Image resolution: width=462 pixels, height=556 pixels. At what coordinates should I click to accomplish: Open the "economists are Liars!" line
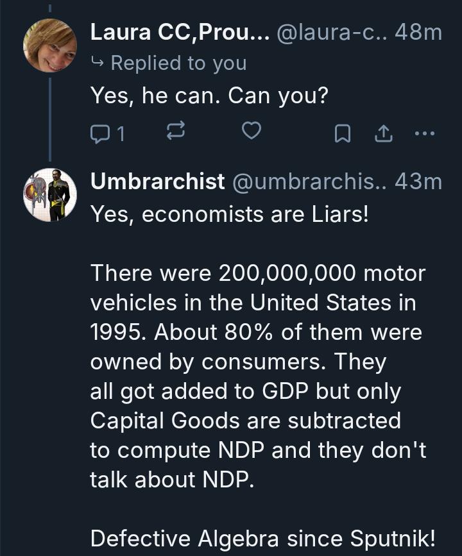click(230, 214)
